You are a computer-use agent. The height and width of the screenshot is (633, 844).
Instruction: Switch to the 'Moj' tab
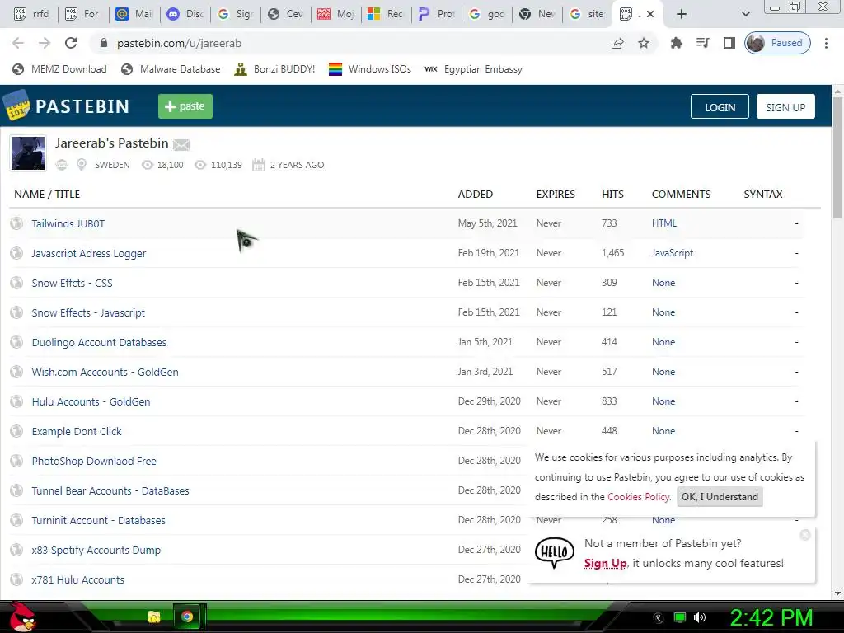coord(335,14)
